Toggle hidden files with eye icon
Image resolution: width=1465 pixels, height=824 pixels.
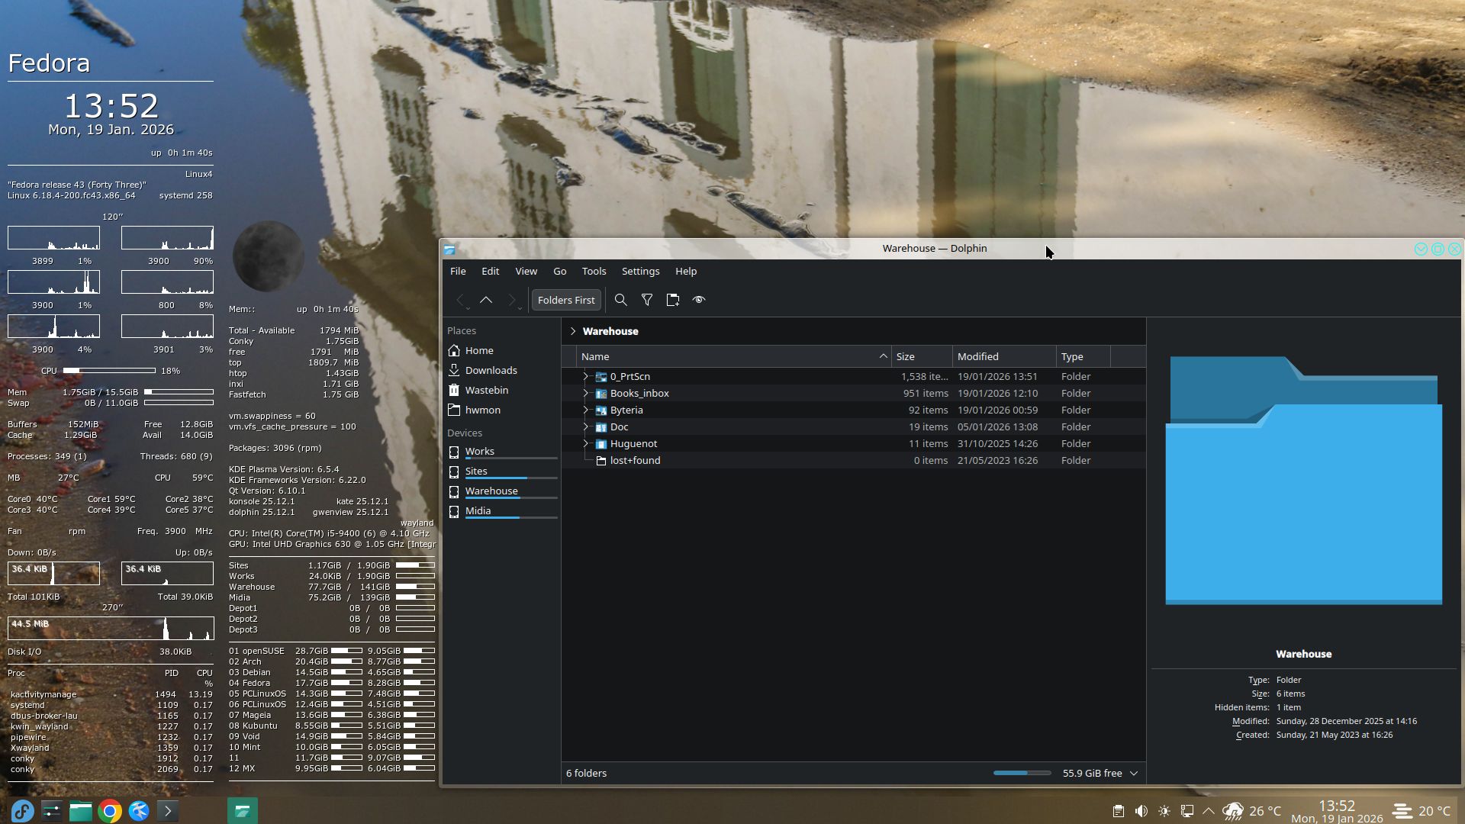699,300
